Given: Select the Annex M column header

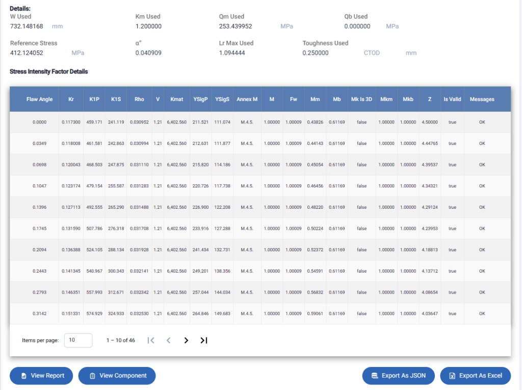Looking at the screenshot, I should click(x=247, y=100).
